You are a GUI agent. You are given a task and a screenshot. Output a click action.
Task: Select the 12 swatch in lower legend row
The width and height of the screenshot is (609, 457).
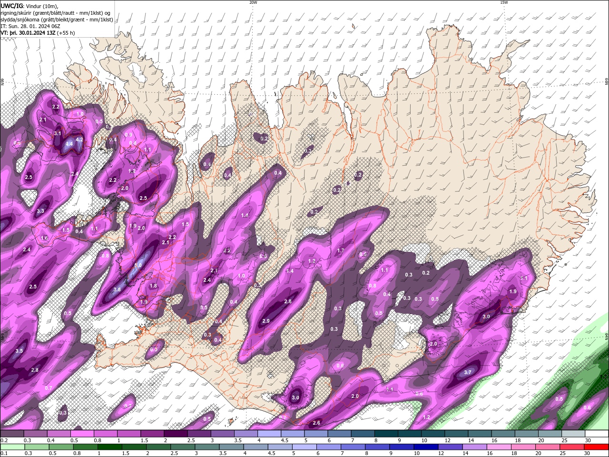(x=450, y=447)
